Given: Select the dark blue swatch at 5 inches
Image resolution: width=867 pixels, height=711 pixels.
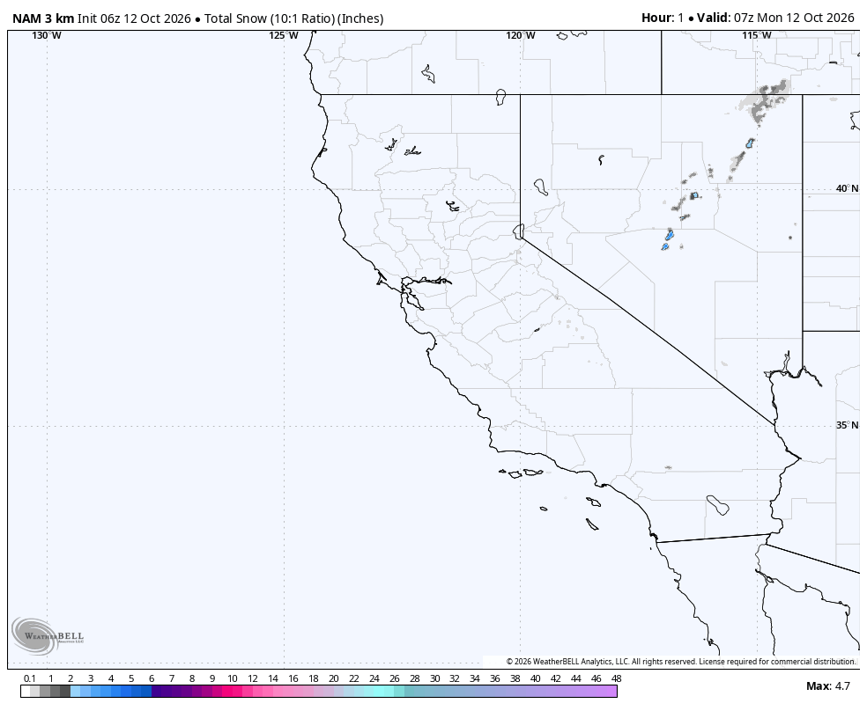Looking at the screenshot, I should coord(136,691).
